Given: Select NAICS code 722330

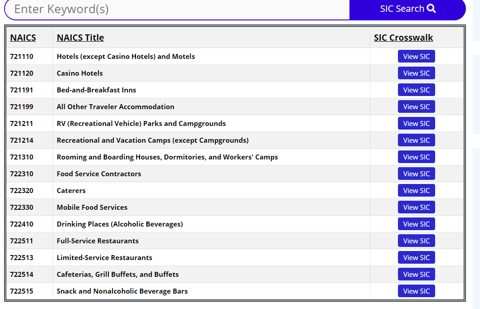Looking at the screenshot, I should tap(21, 208).
